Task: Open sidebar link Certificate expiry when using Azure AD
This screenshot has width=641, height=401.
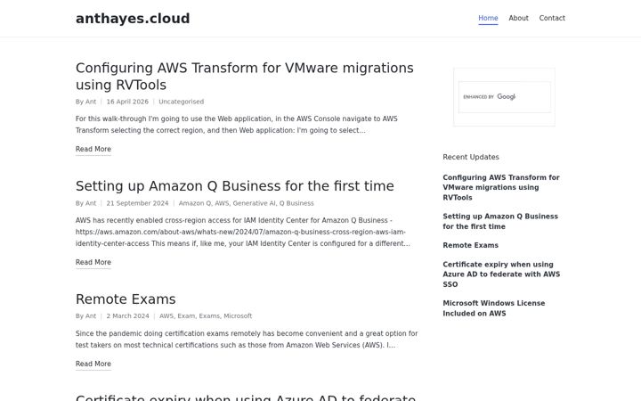Action: [x=501, y=274]
